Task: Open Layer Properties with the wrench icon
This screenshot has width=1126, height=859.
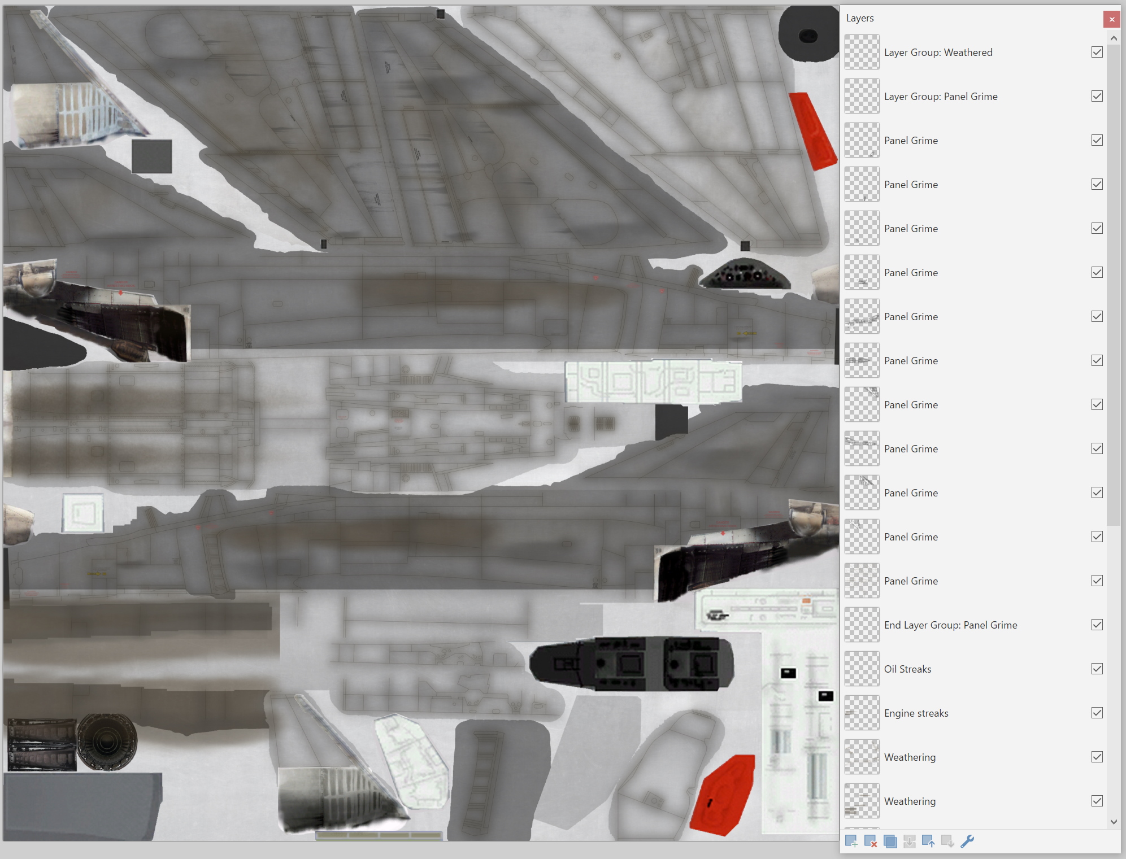Action: click(967, 841)
